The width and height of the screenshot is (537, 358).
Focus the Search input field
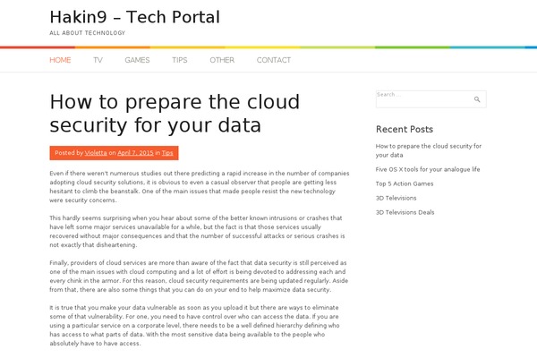tap(430, 99)
